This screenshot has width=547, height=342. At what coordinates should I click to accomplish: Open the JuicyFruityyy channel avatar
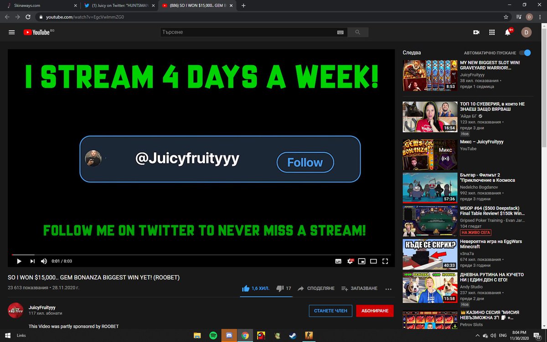tap(16, 310)
